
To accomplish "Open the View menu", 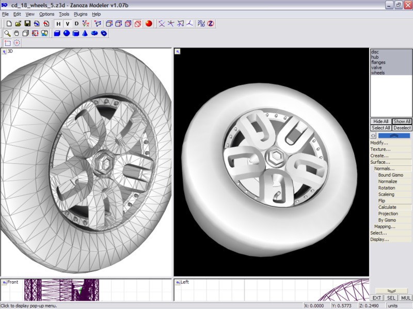I will coord(30,14).
